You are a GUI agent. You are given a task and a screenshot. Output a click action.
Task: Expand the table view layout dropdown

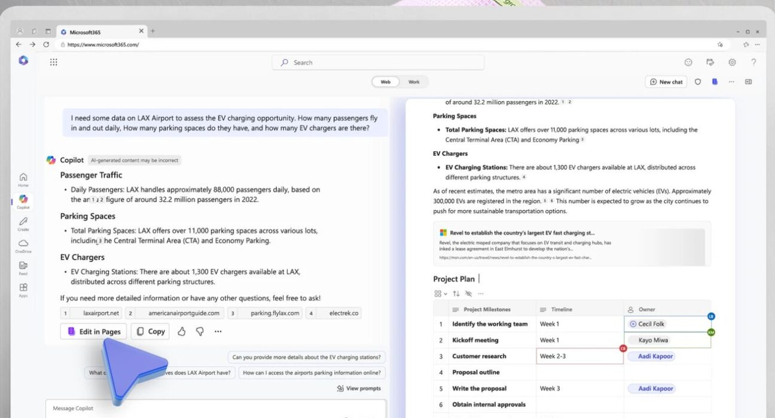tap(440, 294)
